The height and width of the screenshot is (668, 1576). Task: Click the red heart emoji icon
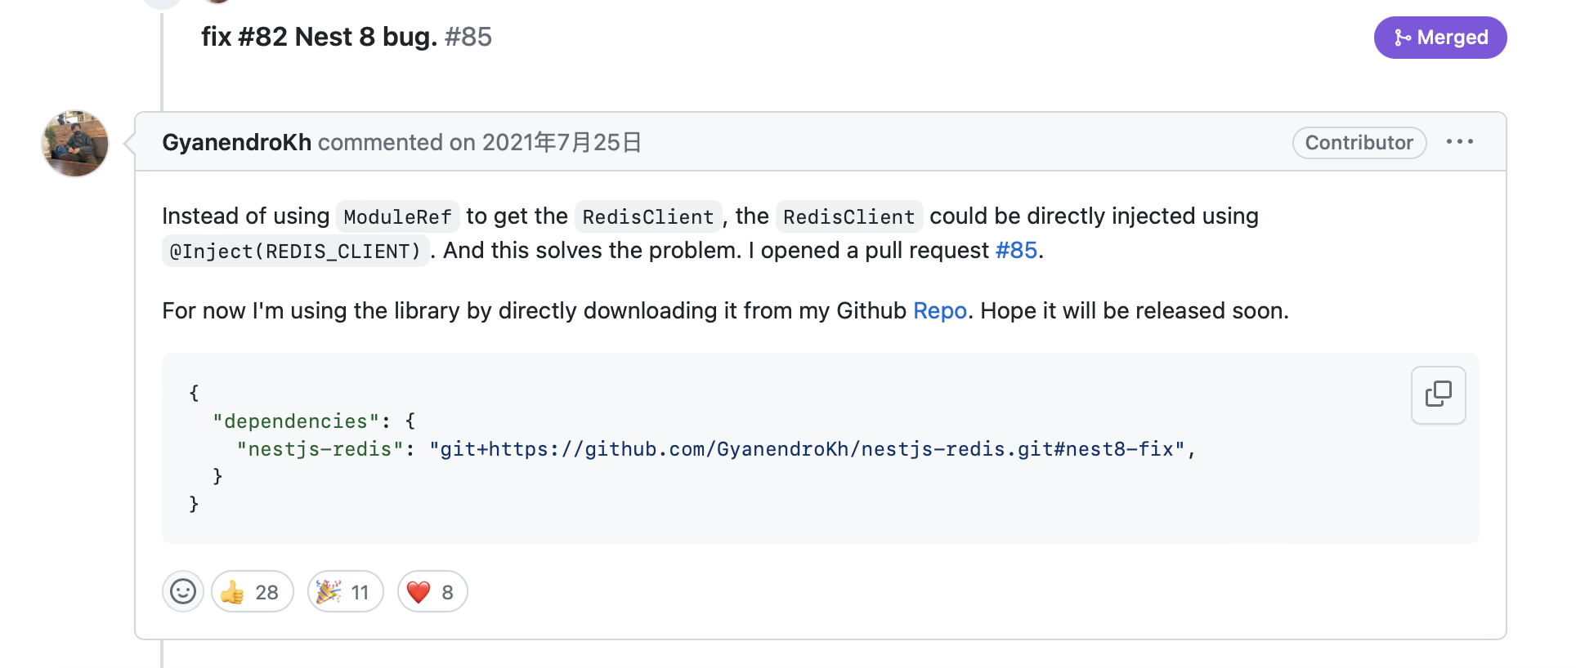419,592
